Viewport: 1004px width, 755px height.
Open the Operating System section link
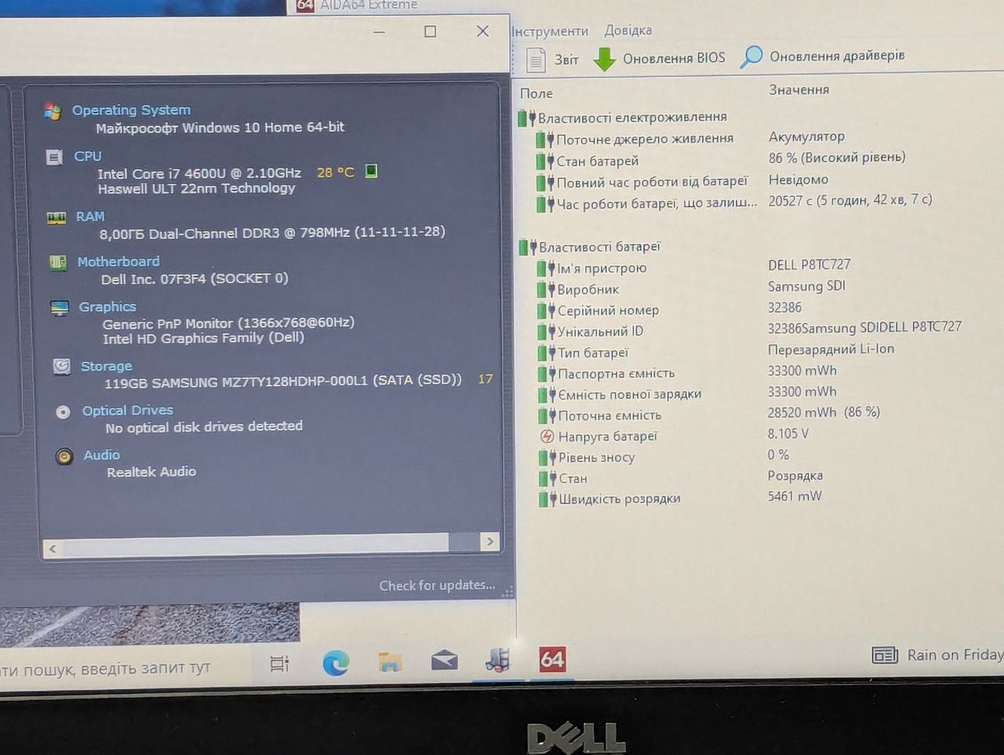(132, 110)
